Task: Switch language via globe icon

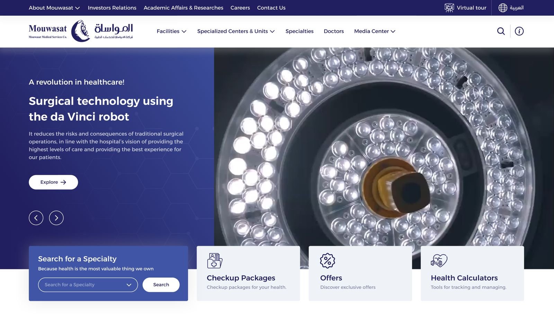Action: coord(503,8)
